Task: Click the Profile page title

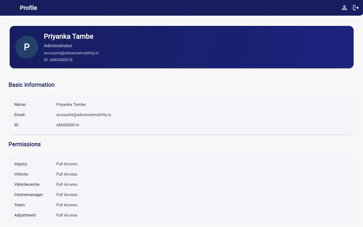Action: pyautogui.click(x=28, y=8)
